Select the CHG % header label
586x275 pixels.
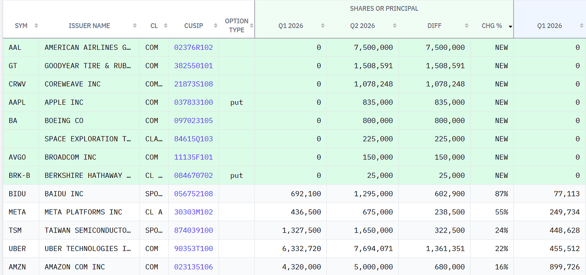[x=492, y=26]
